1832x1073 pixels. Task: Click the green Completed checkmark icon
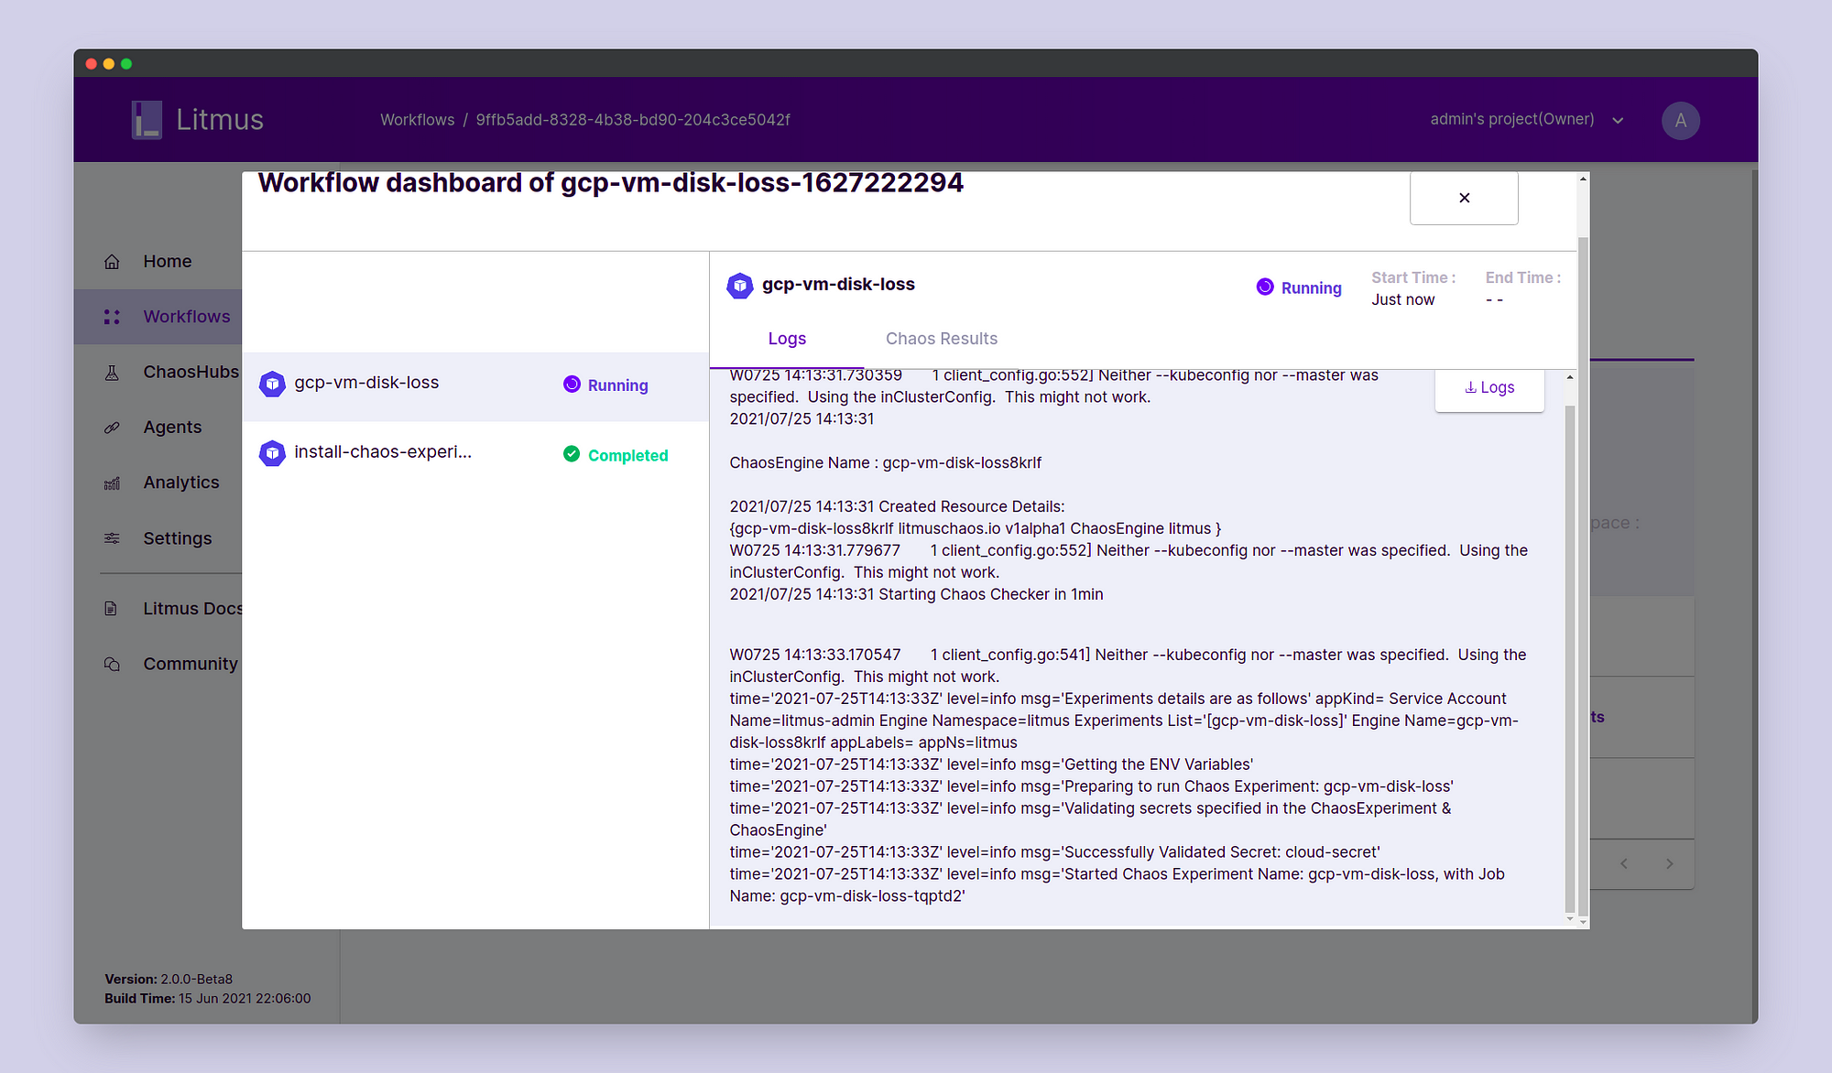pos(572,454)
